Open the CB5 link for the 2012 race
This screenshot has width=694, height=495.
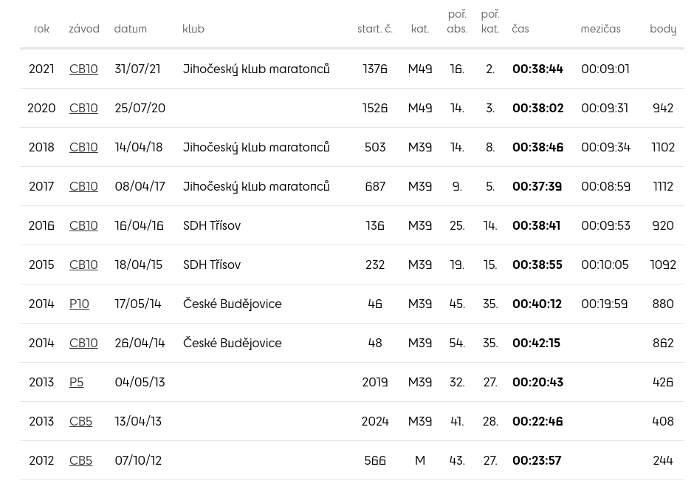(x=81, y=460)
